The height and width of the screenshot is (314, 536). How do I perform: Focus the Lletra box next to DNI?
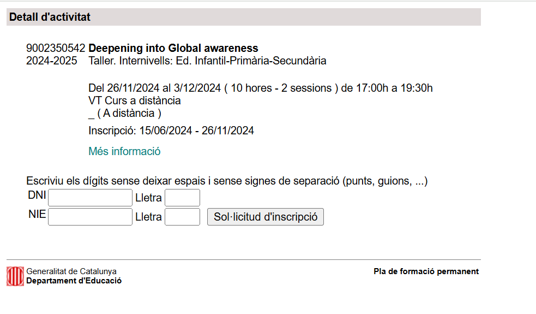click(182, 198)
